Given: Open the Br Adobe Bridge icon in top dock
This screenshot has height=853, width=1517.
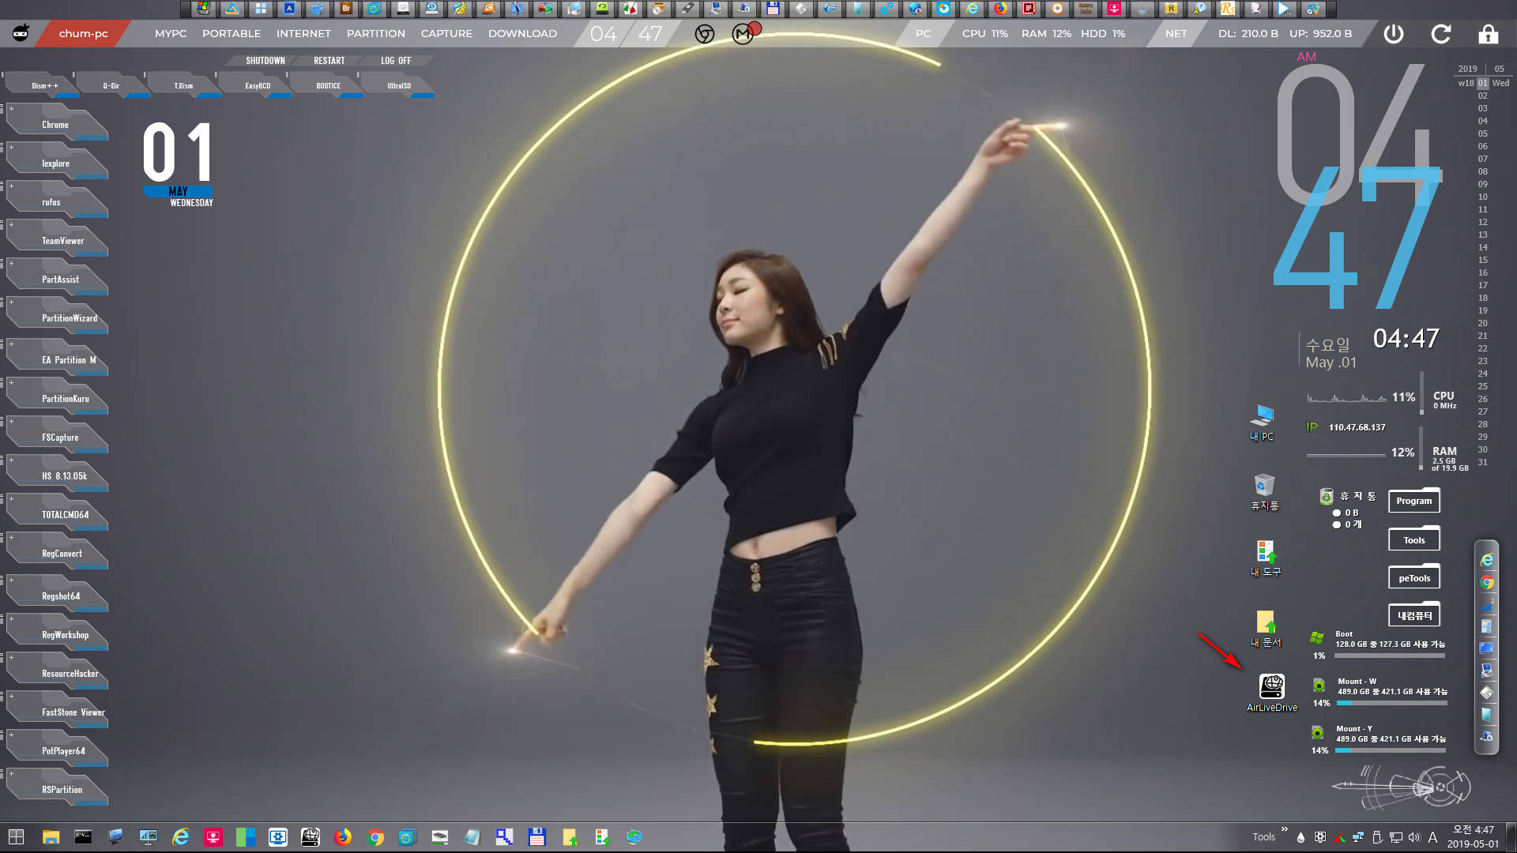Looking at the screenshot, I should click(346, 9).
